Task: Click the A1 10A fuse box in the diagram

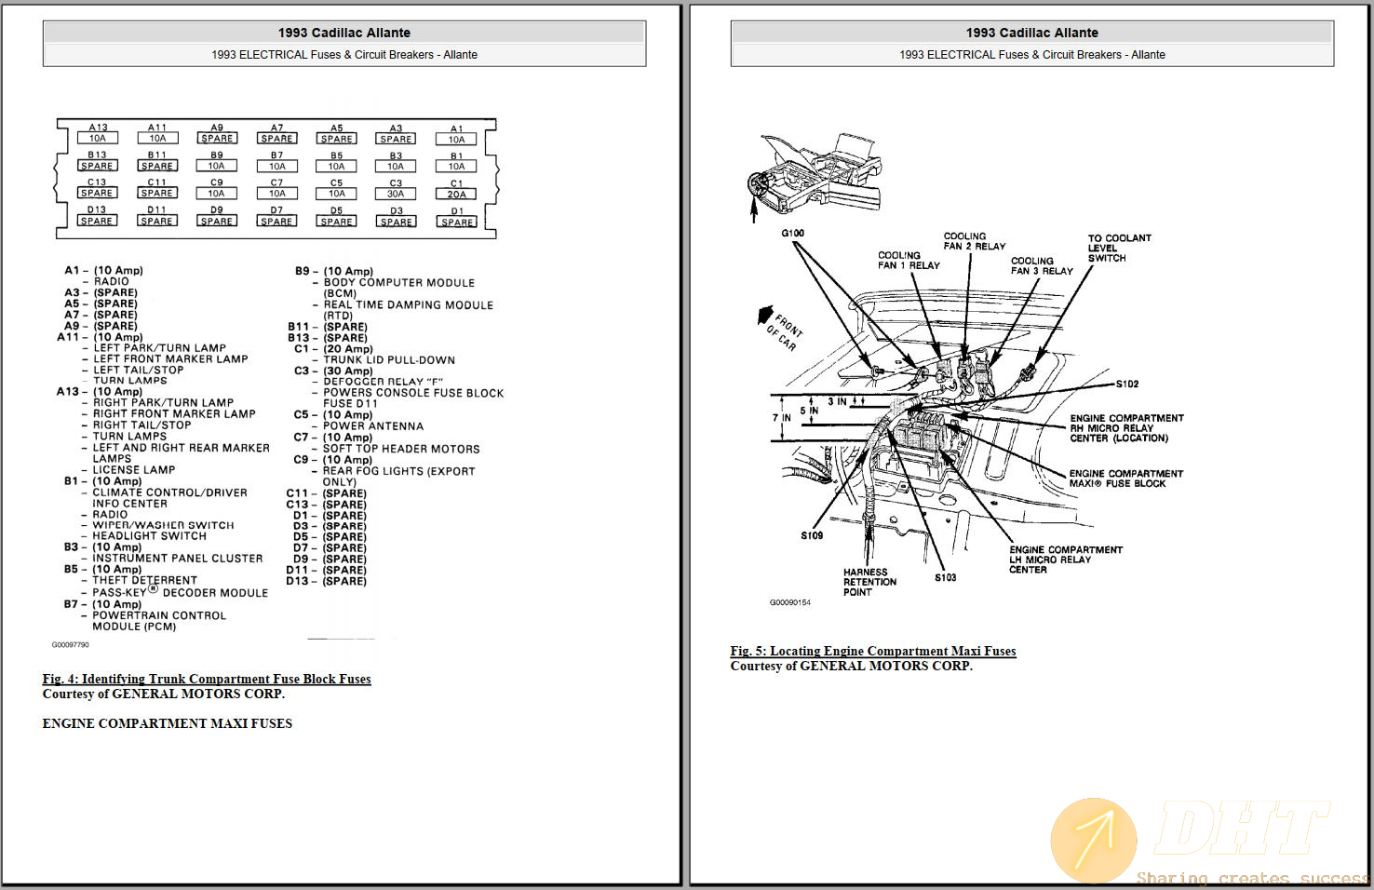Action: (x=456, y=140)
